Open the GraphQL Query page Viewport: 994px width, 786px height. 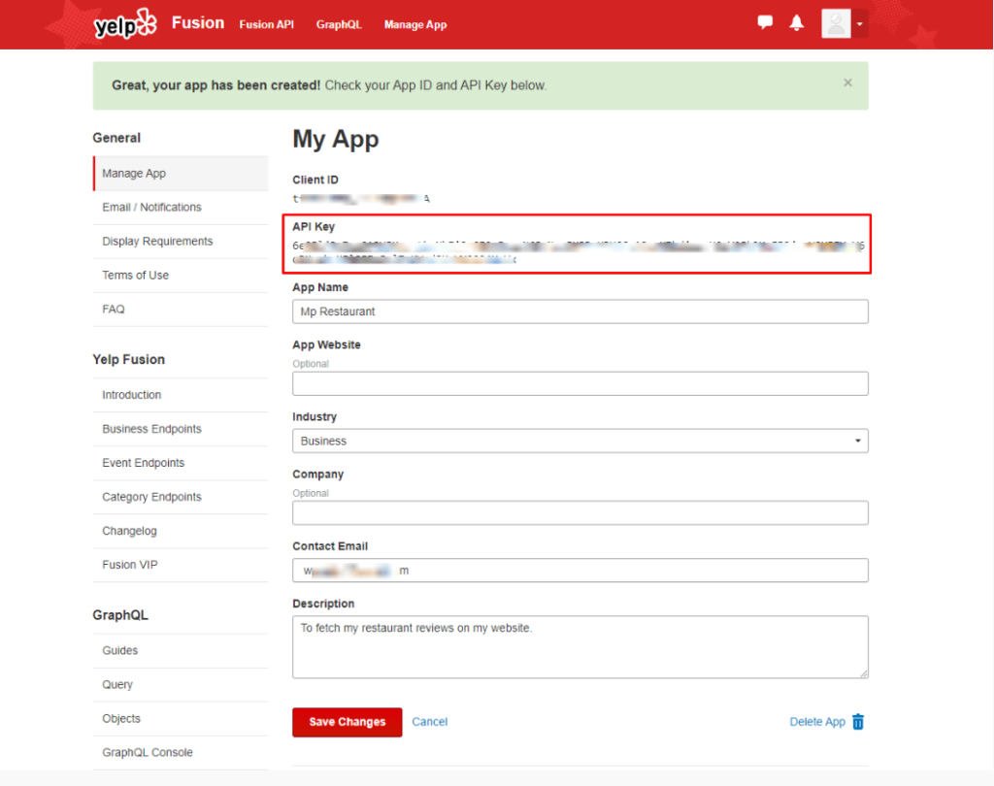181,684
